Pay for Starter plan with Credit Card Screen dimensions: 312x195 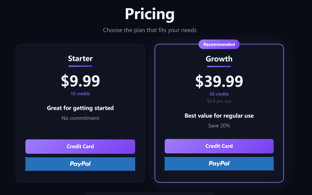tap(80, 146)
